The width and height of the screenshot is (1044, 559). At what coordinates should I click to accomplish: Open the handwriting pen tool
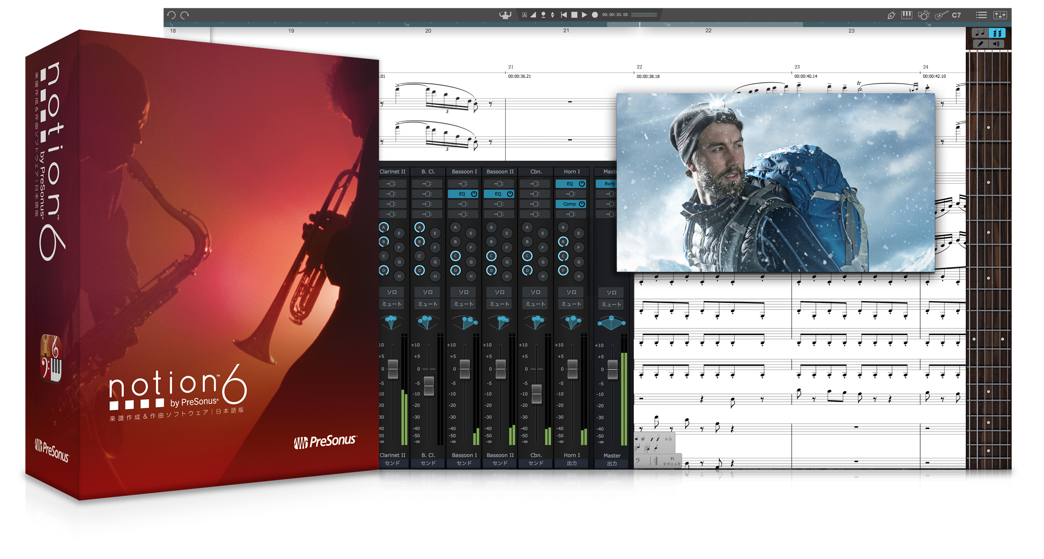[891, 15]
